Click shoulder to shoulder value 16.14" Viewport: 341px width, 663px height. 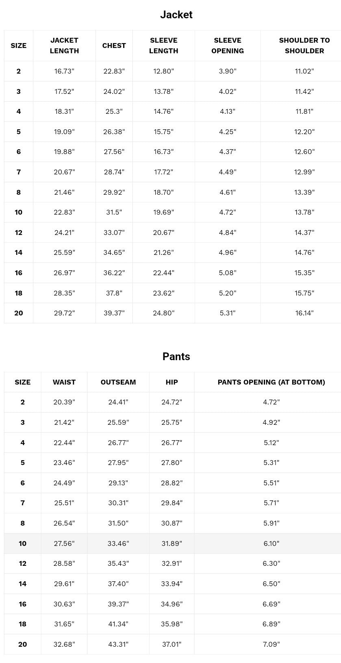tap(304, 313)
